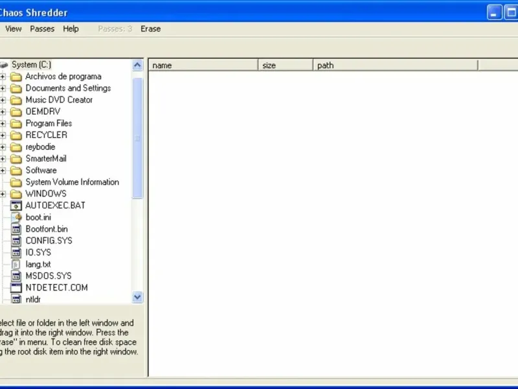Expand the Archivos de programa tree node
This screenshot has height=389, width=518.
(3, 77)
